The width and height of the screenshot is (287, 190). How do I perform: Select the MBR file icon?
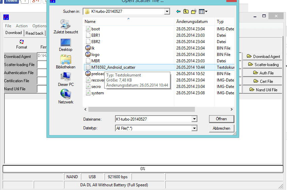click(x=88, y=61)
